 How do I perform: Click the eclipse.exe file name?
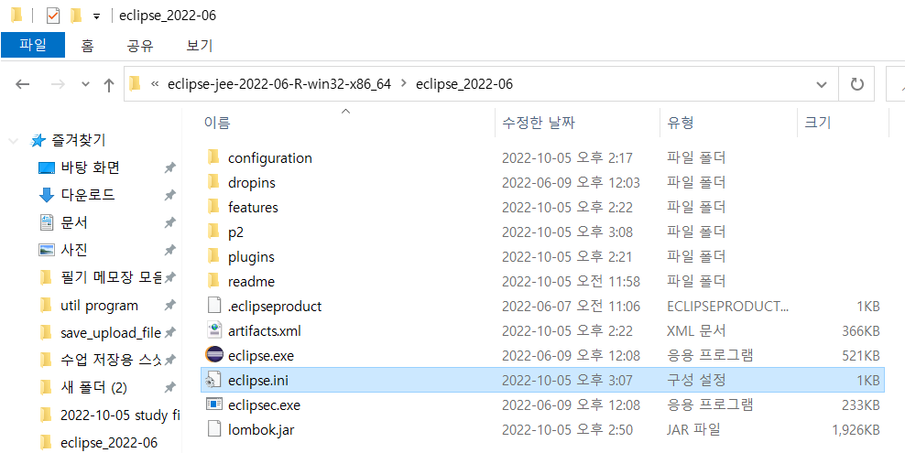point(261,356)
